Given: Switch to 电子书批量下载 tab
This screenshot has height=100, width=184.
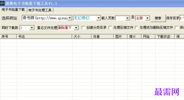Looking at the screenshot, I should [13, 10].
